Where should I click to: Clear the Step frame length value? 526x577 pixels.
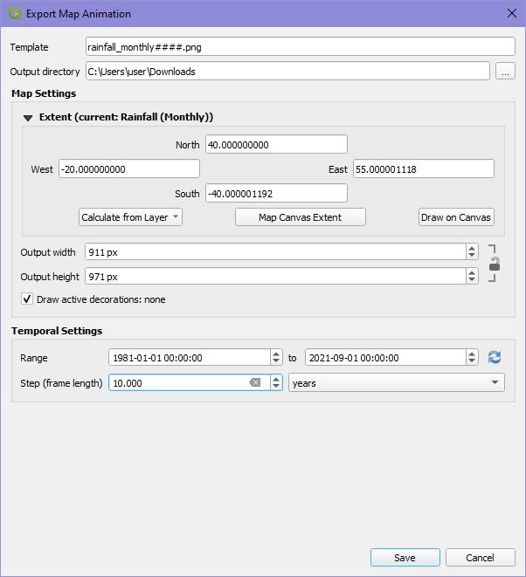tap(255, 382)
